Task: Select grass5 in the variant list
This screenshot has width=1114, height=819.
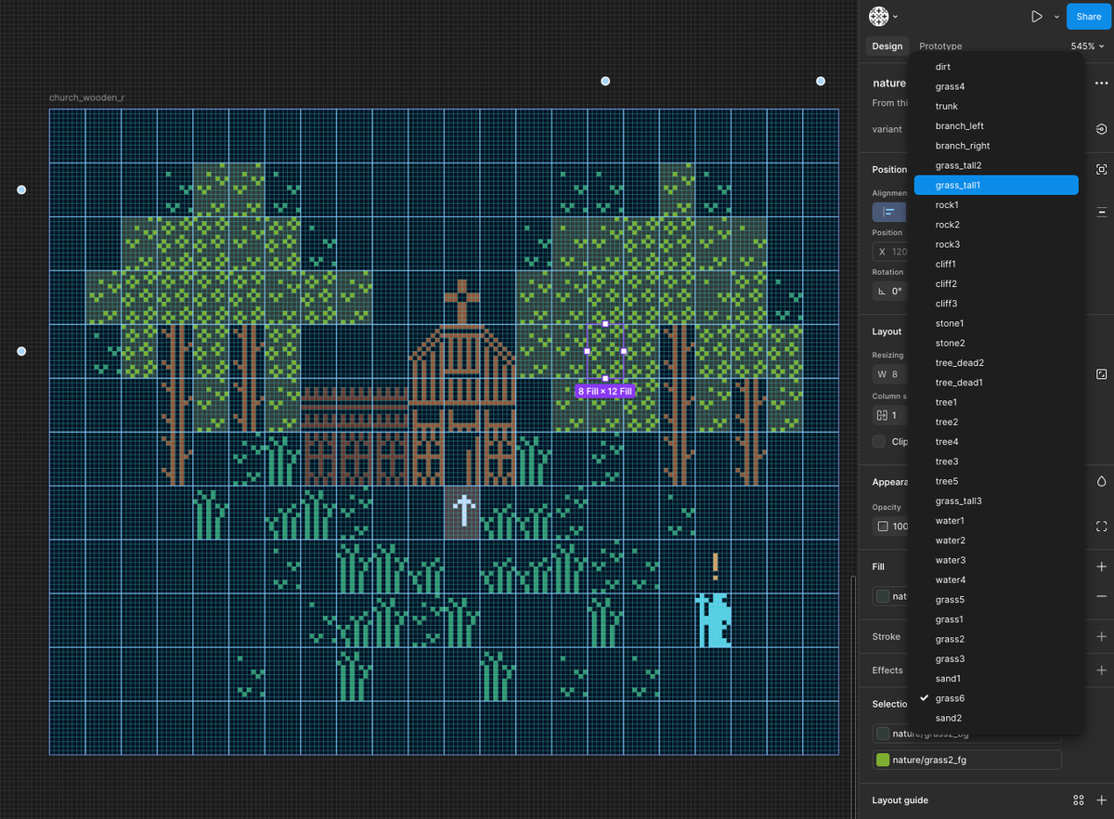Action: point(996,600)
